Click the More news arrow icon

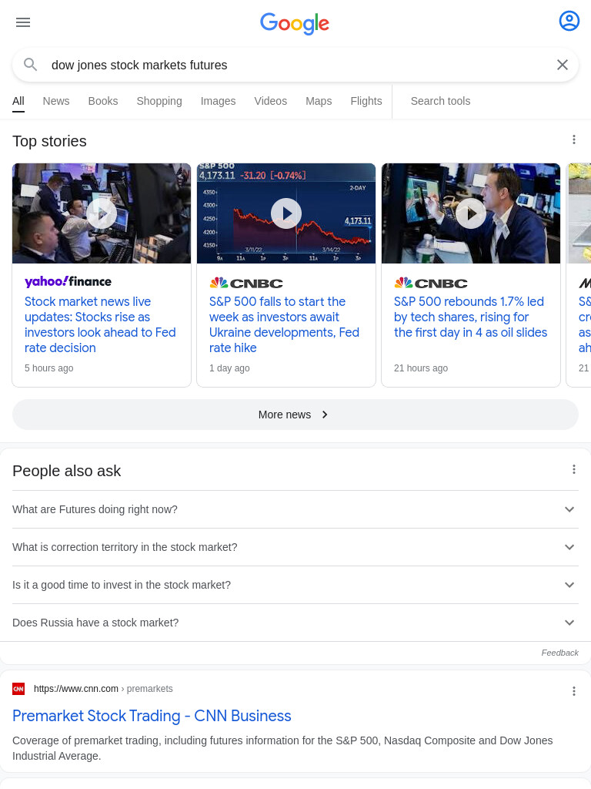325,415
